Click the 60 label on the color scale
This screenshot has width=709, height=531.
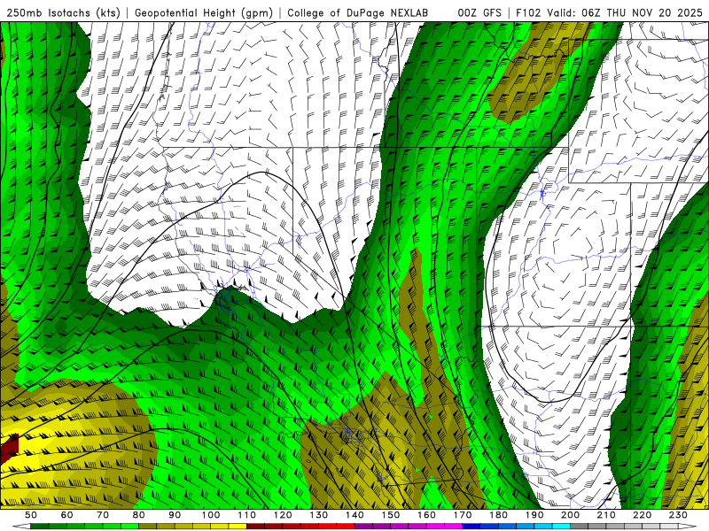click(67, 515)
